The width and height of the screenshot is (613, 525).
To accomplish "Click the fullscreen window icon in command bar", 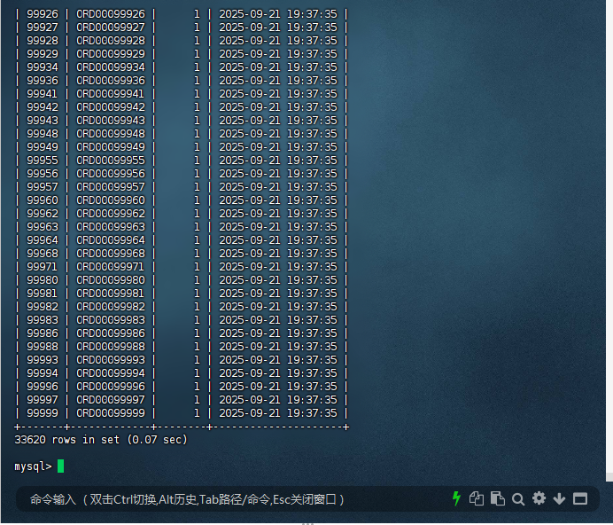I will [580, 498].
